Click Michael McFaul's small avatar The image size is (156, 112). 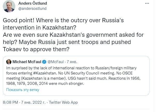pos(9,62)
